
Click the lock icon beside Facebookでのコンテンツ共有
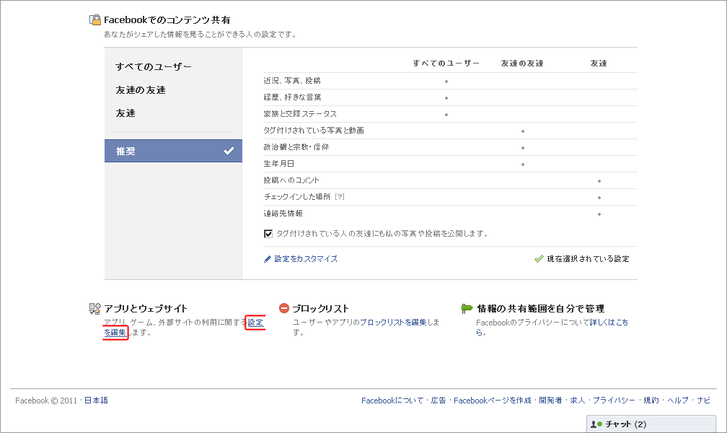(x=95, y=19)
